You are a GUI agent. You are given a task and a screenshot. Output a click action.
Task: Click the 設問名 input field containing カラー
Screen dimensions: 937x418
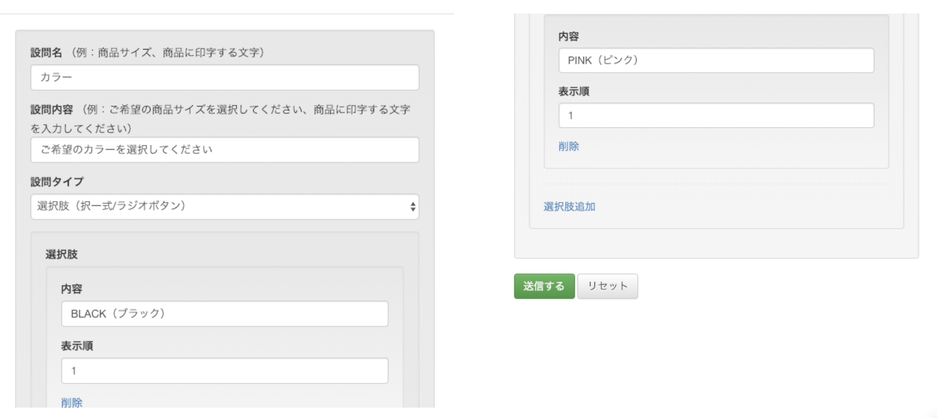coord(225,77)
